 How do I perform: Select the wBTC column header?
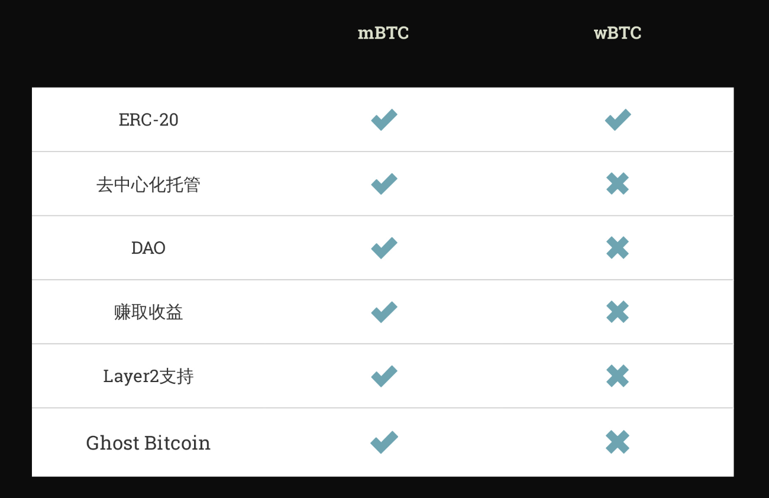(x=618, y=33)
